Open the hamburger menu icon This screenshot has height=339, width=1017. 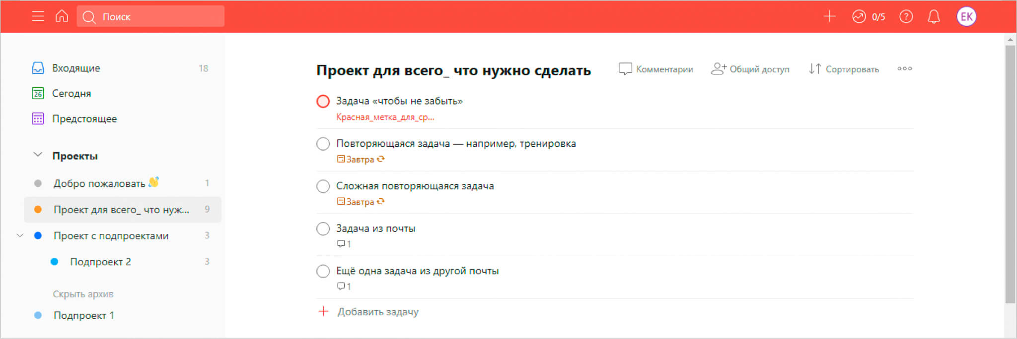[x=38, y=16]
